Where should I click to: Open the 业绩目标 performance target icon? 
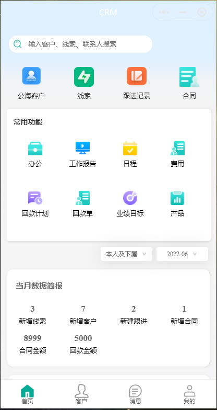(x=130, y=198)
